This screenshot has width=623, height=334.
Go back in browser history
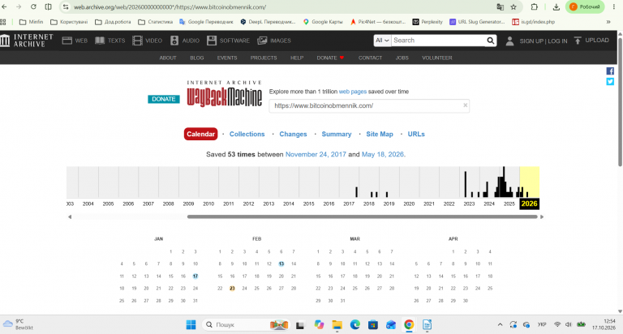click(x=4, y=6)
